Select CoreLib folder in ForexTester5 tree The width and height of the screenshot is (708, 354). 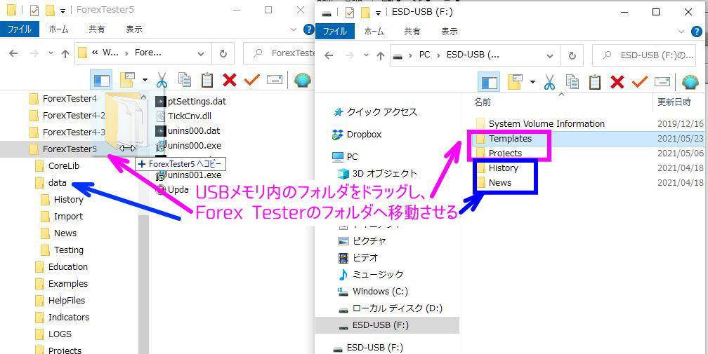[x=64, y=165]
